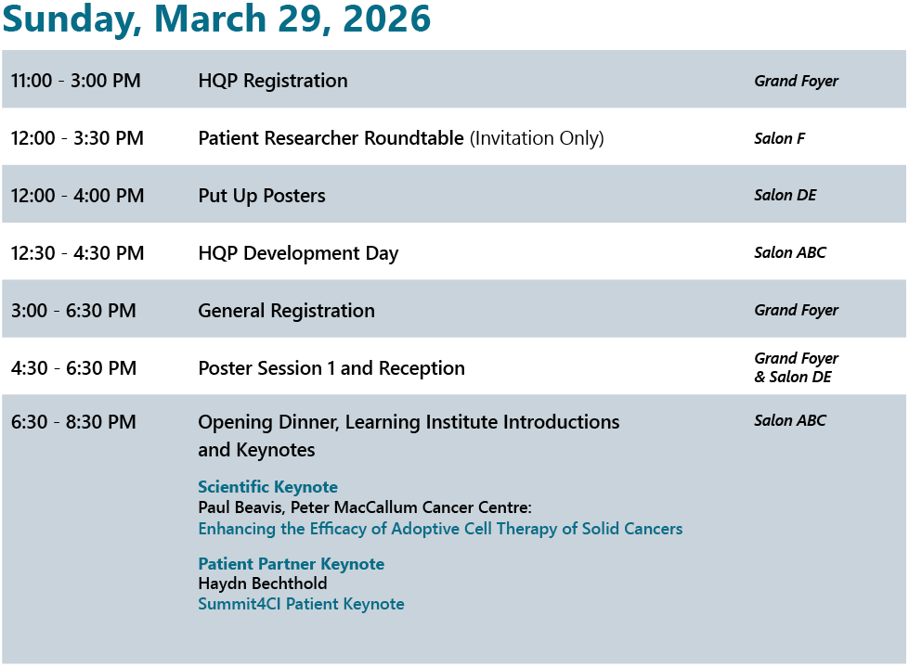The image size is (909, 667).
Task: Select the Grand Foyer & Salon DE location
Action: tap(796, 367)
